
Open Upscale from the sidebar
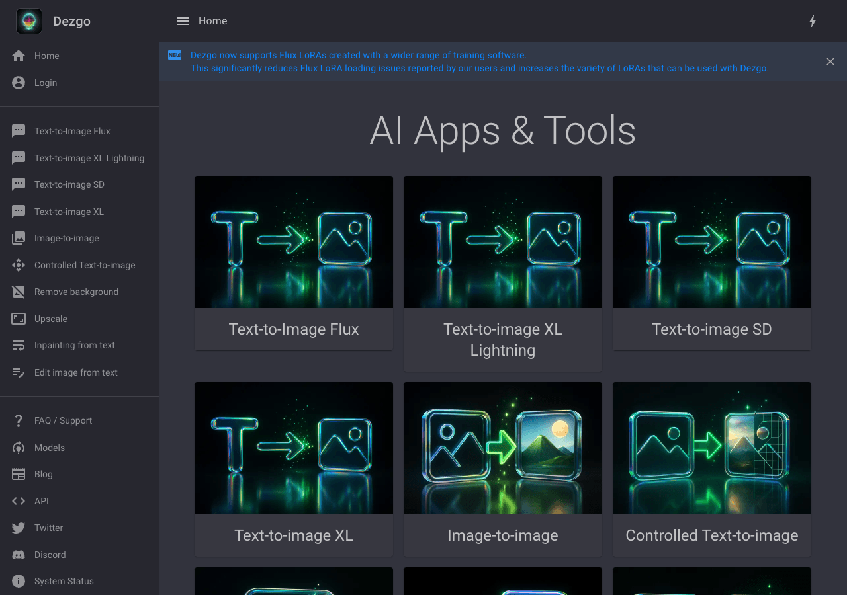79,319
